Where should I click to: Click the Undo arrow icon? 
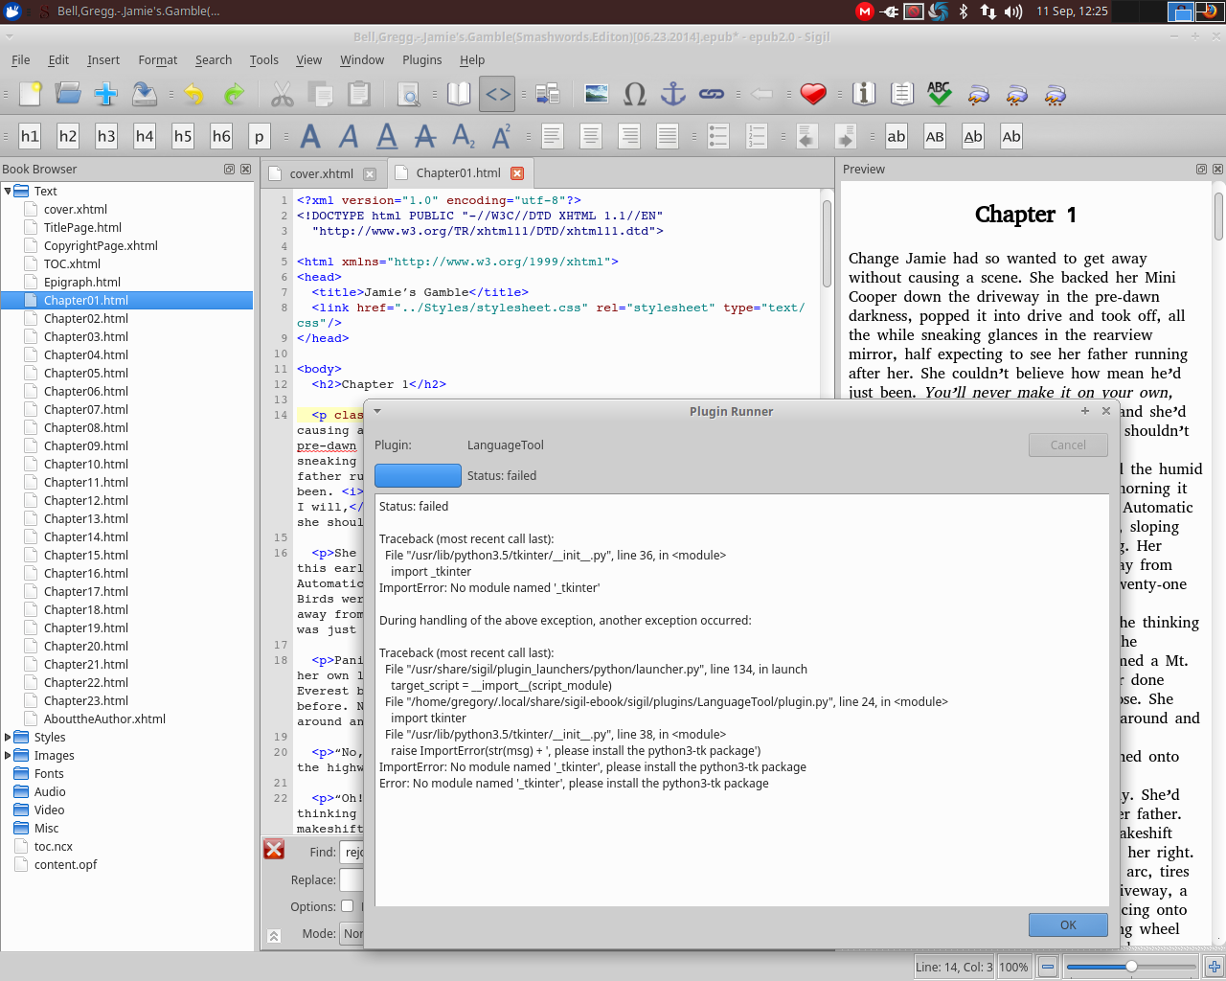(194, 94)
